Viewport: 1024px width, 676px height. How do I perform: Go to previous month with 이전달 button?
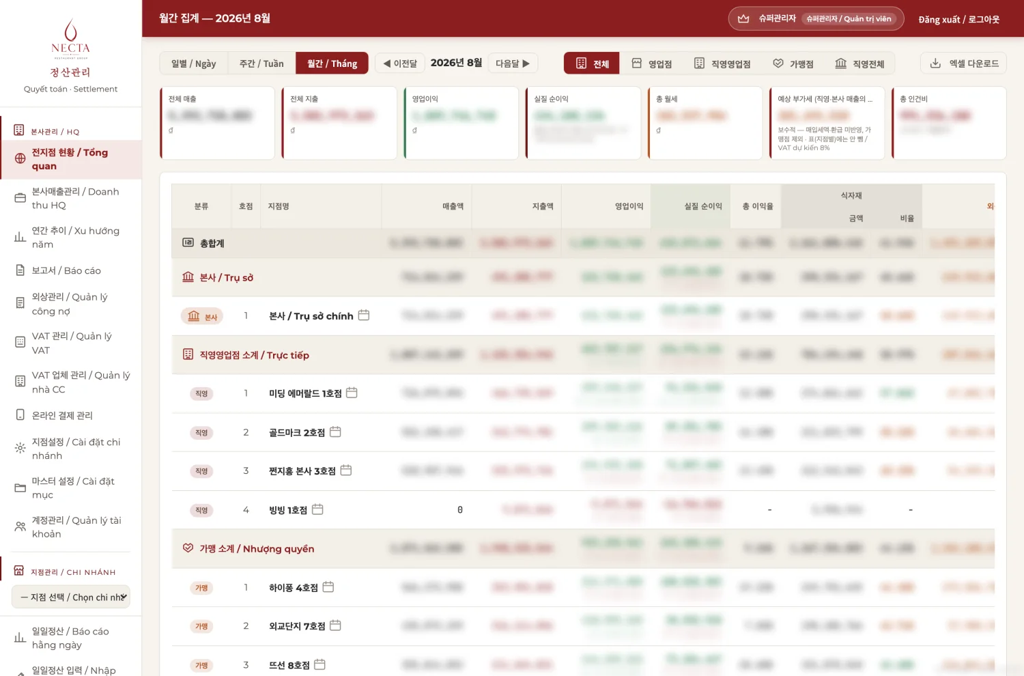(x=400, y=64)
